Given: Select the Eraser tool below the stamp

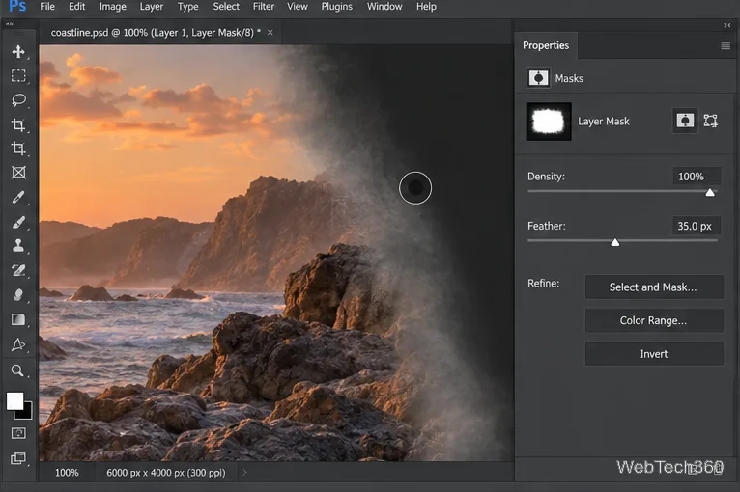Looking at the screenshot, I should [x=18, y=270].
